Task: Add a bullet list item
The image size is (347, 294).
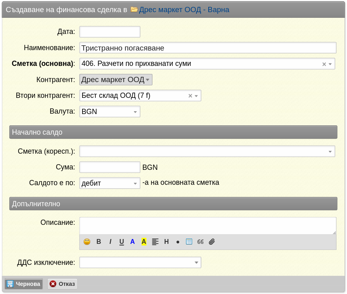Action: pyautogui.click(x=178, y=242)
